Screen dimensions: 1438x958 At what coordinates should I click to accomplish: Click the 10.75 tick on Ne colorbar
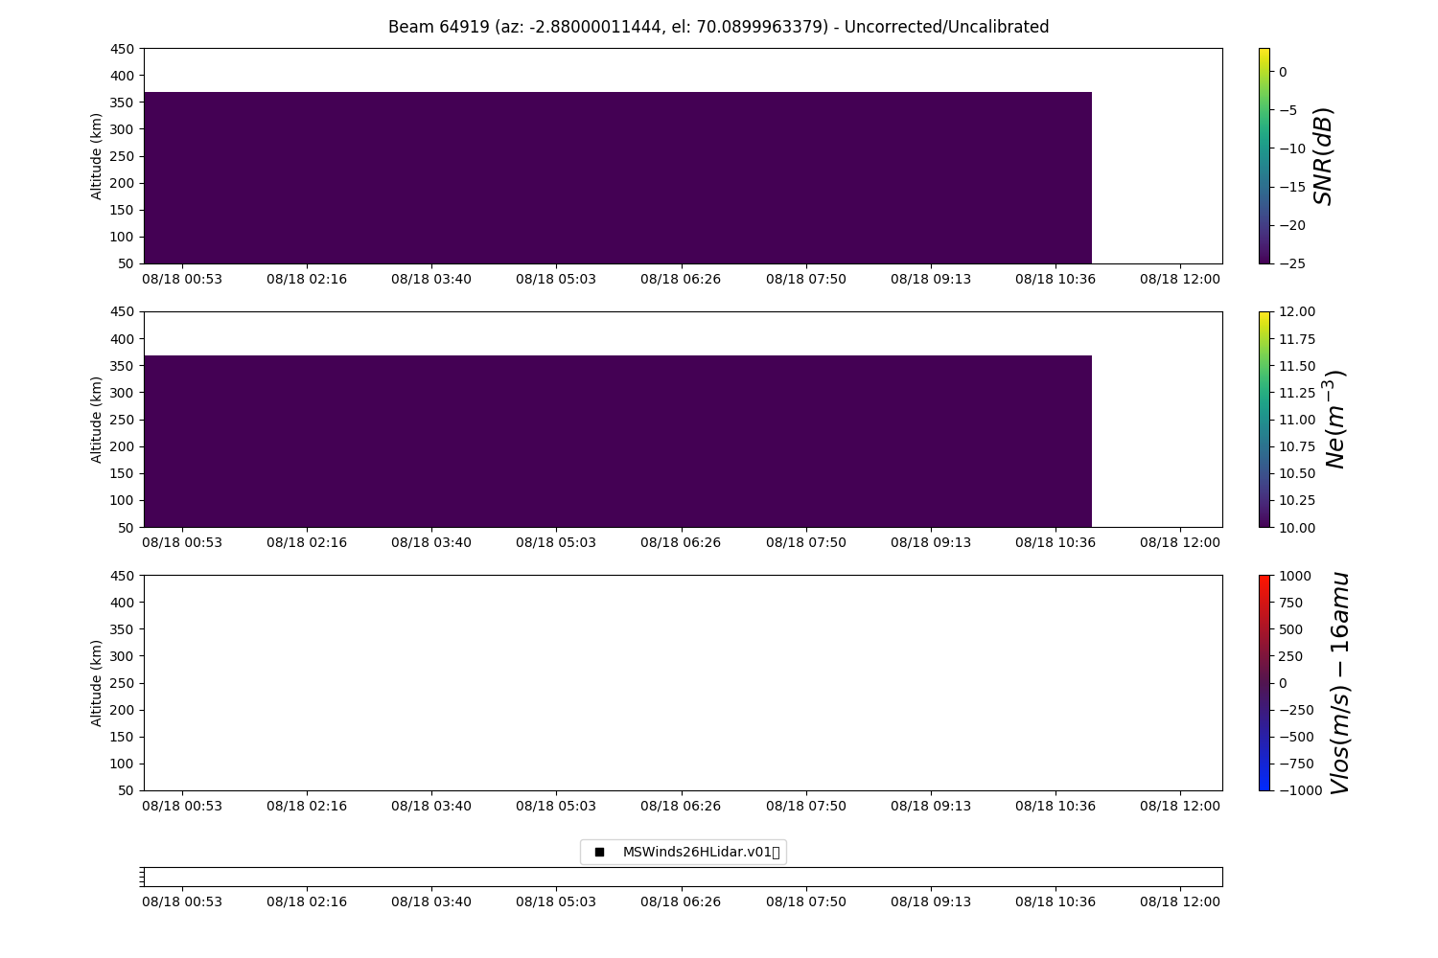[1296, 446]
